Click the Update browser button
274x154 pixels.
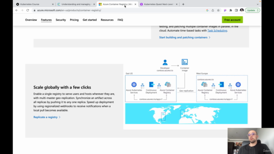coord(253,10)
